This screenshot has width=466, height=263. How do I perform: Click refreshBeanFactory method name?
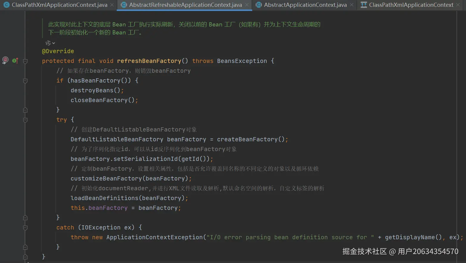[149, 61]
